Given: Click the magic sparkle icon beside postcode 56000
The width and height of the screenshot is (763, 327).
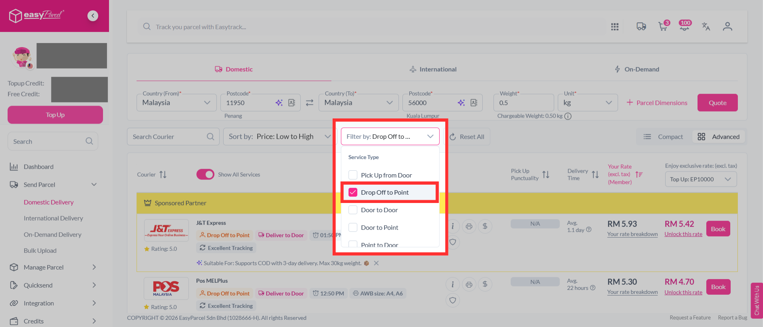Looking at the screenshot, I should click(461, 103).
